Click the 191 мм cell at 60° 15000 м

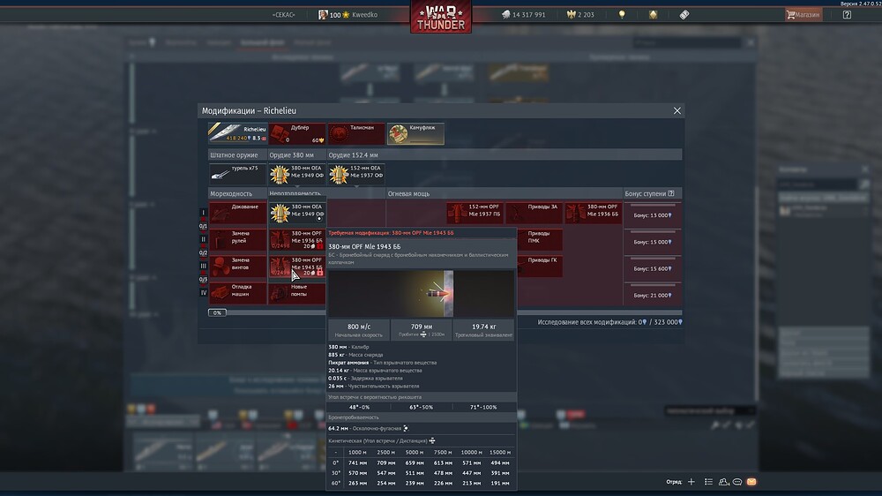click(x=500, y=483)
